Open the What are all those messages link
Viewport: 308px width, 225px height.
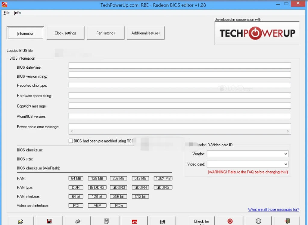coord(273,209)
